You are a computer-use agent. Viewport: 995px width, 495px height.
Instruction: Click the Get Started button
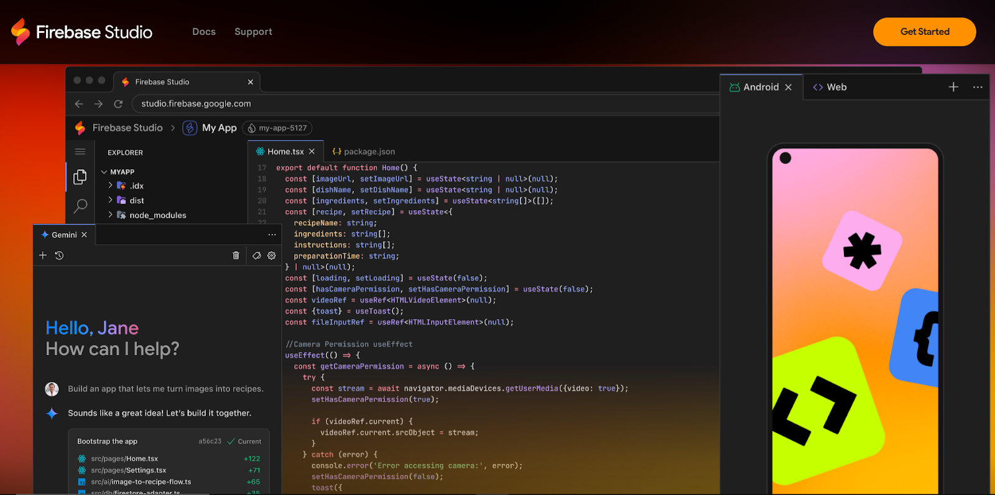pyautogui.click(x=924, y=32)
